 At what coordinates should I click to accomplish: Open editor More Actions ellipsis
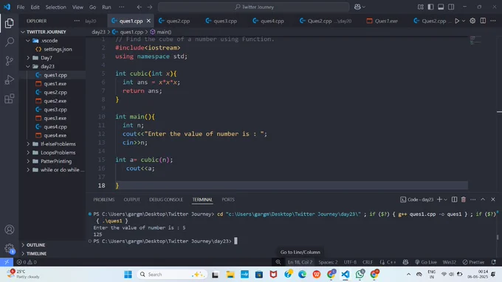493,21
